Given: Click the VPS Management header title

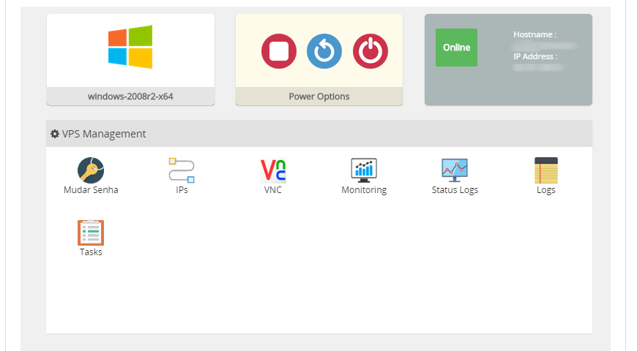Looking at the screenshot, I should pos(104,134).
